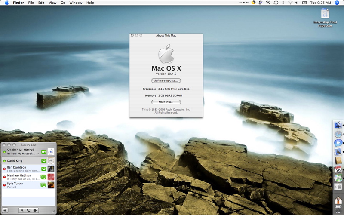
Task: Launch iTunes from the dock
Action: pyautogui.click(x=338, y=178)
